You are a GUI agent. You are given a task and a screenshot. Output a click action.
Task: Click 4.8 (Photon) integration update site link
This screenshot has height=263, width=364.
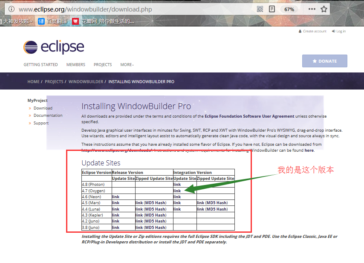(x=177, y=185)
